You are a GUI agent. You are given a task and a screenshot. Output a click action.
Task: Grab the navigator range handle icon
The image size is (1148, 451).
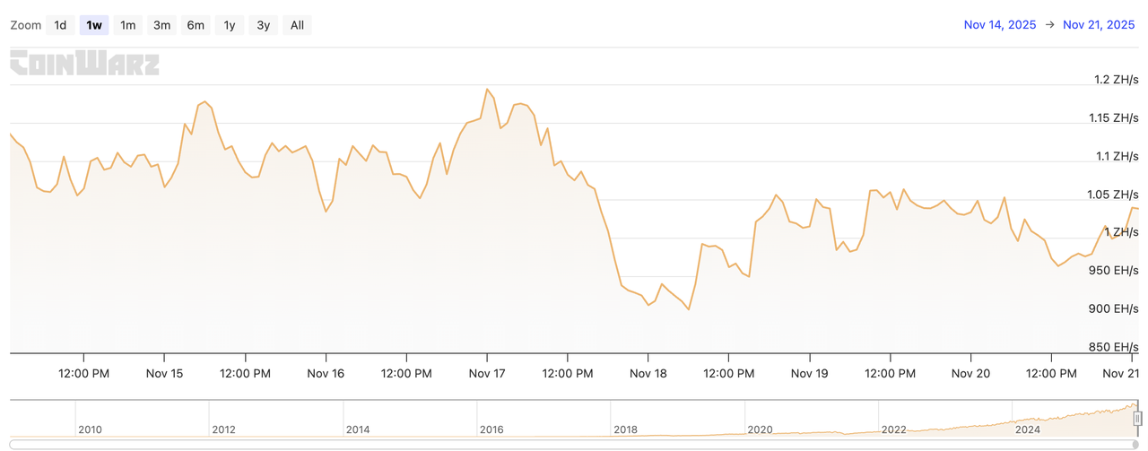coord(1137,418)
